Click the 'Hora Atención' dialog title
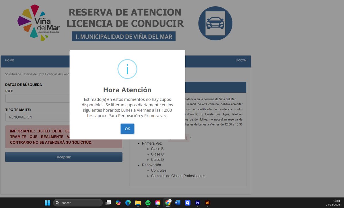Viewport: 344px width, 208px height. [127, 90]
